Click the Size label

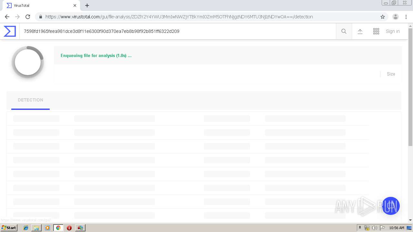point(391,74)
